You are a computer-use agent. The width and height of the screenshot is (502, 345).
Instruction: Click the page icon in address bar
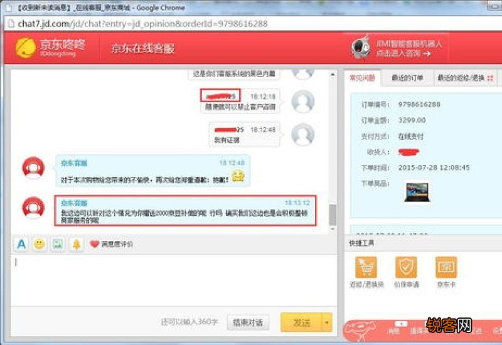point(11,24)
